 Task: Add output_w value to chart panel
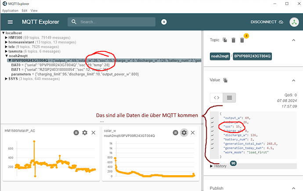click(x=212, y=118)
